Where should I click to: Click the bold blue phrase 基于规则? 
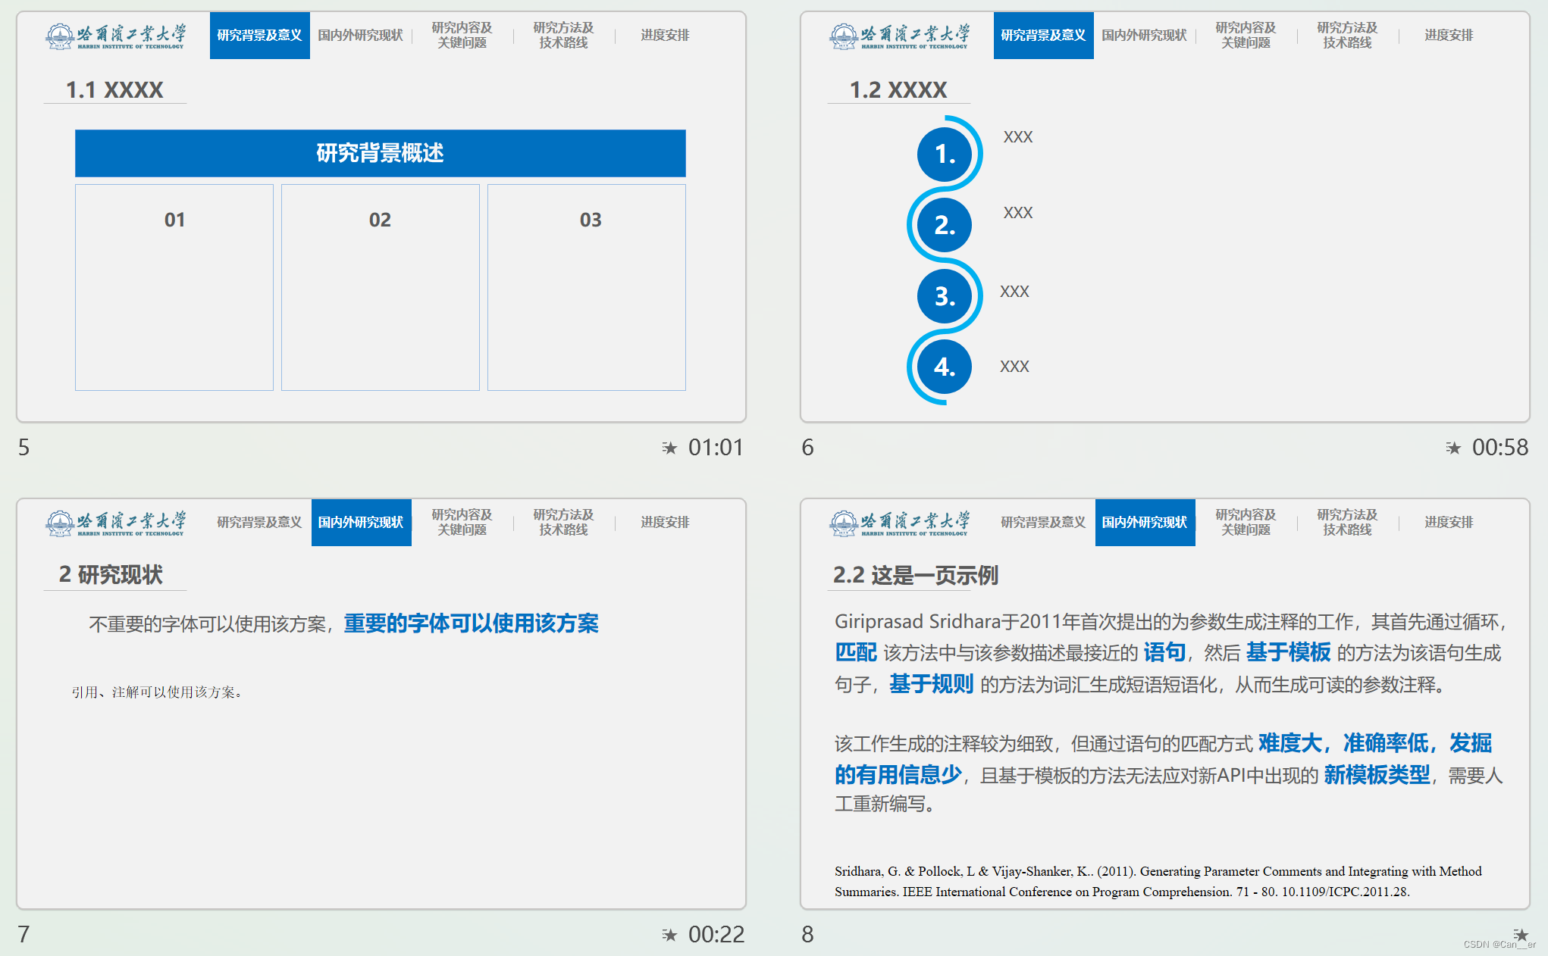pyautogui.click(x=931, y=684)
